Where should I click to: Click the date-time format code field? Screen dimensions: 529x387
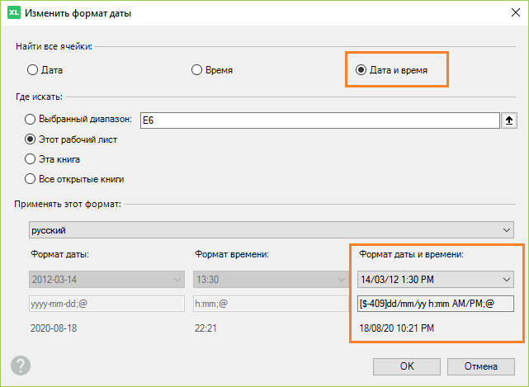(x=435, y=304)
